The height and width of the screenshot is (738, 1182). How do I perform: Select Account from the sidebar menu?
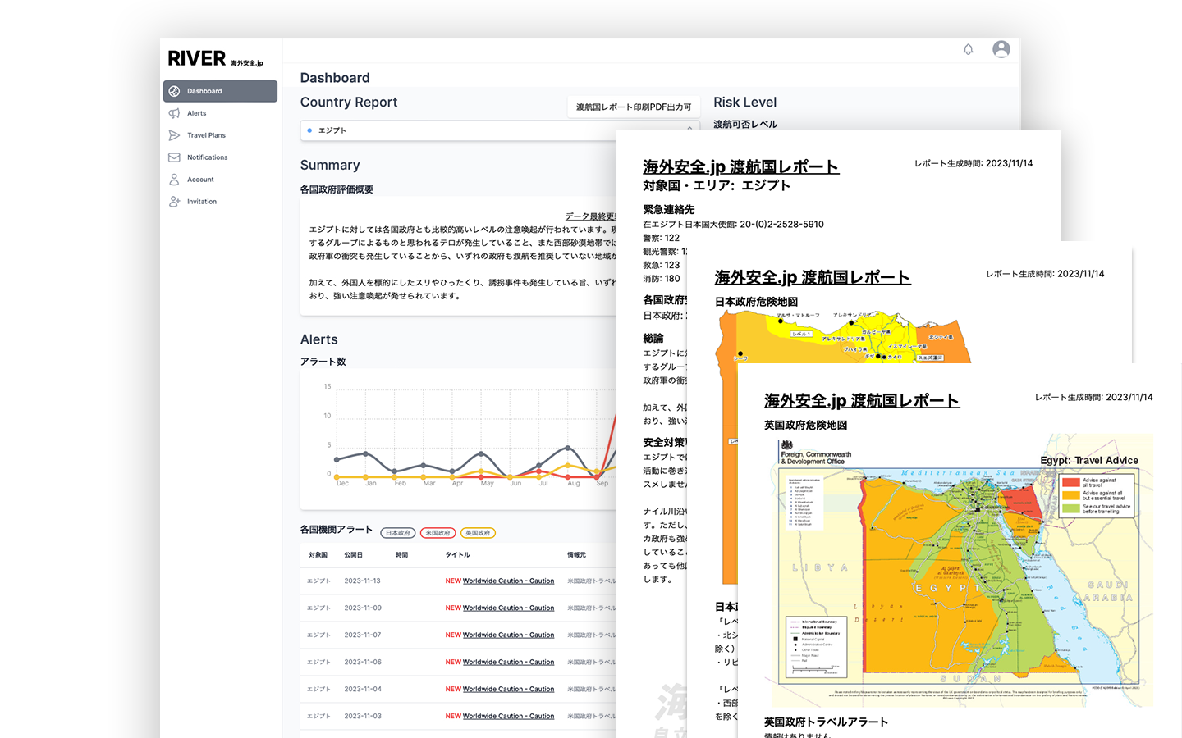[199, 179]
